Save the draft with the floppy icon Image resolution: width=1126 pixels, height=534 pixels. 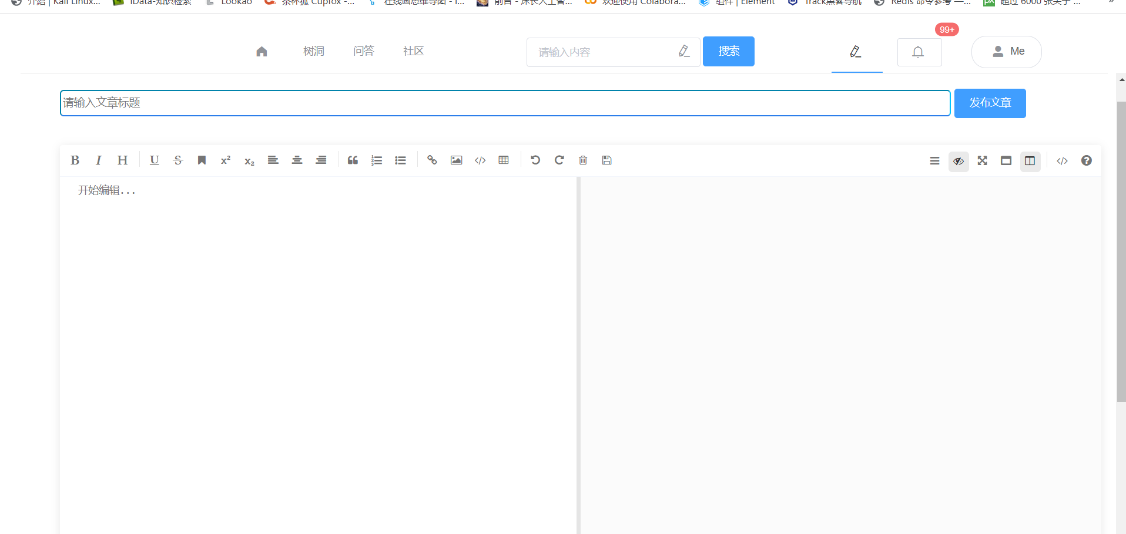pos(607,160)
